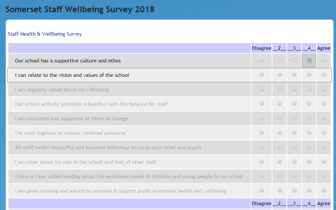Select Disagree for healthy work-life balance
Image resolution: width=336 pixels, height=210 pixels.
point(262,104)
